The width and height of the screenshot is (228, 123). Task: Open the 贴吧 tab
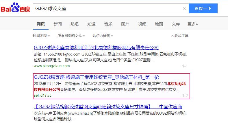[75, 24]
